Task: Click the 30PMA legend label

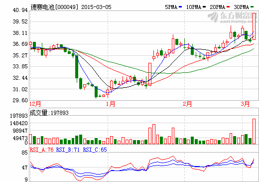Action: click(x=242, y=7)
